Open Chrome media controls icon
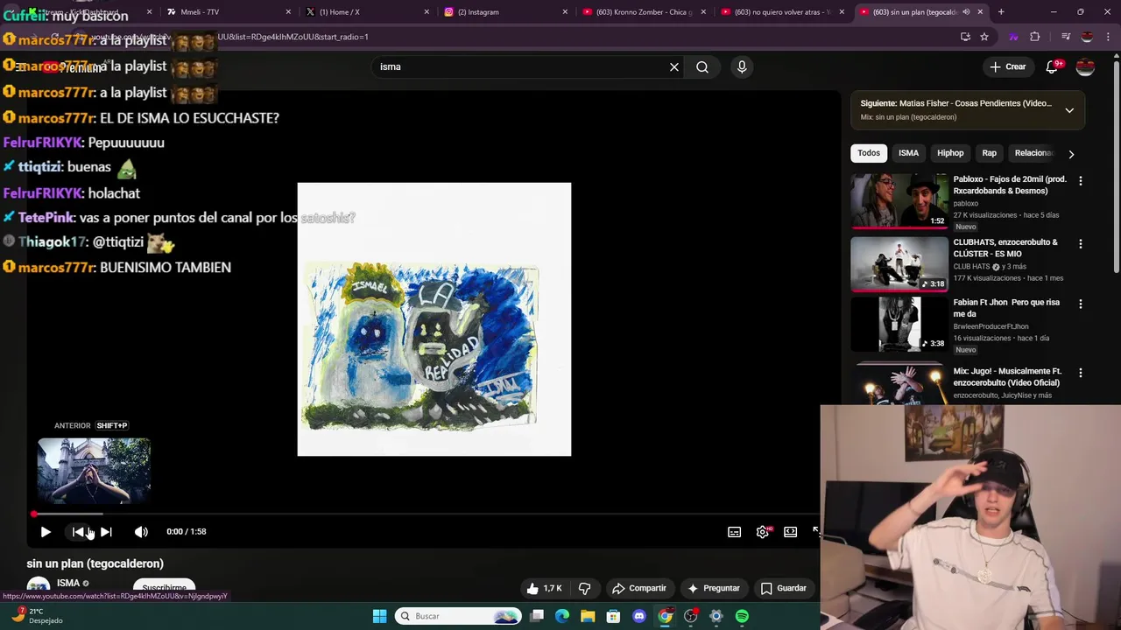The height and width of the screenshot is (630, 1121). tap(1066, 37)
